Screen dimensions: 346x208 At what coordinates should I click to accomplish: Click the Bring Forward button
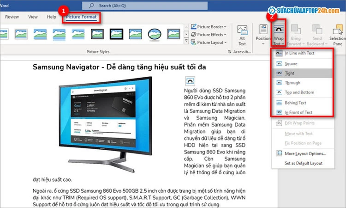(x=296, y=36)
